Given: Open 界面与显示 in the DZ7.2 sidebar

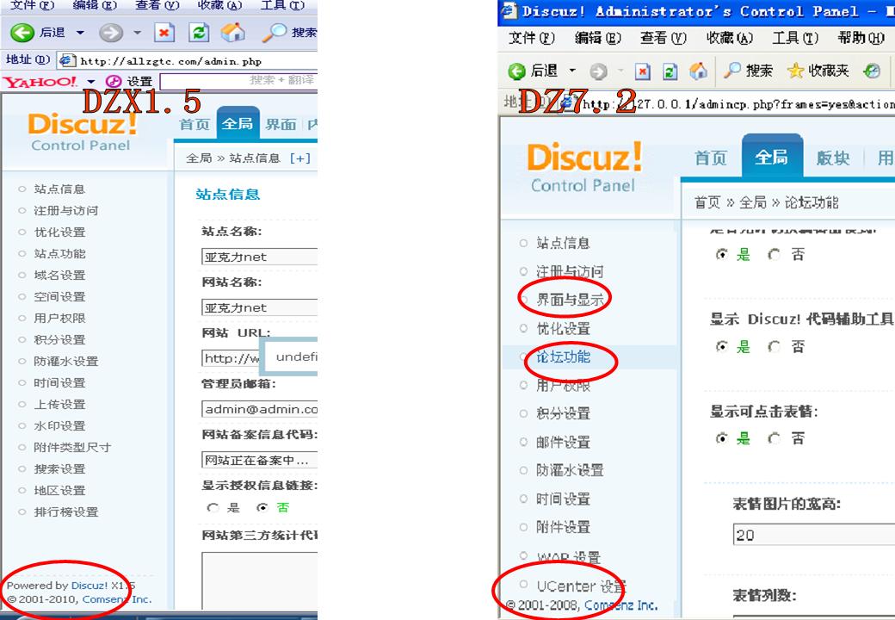Looking at the screenshot, I should tap(570, 300).
